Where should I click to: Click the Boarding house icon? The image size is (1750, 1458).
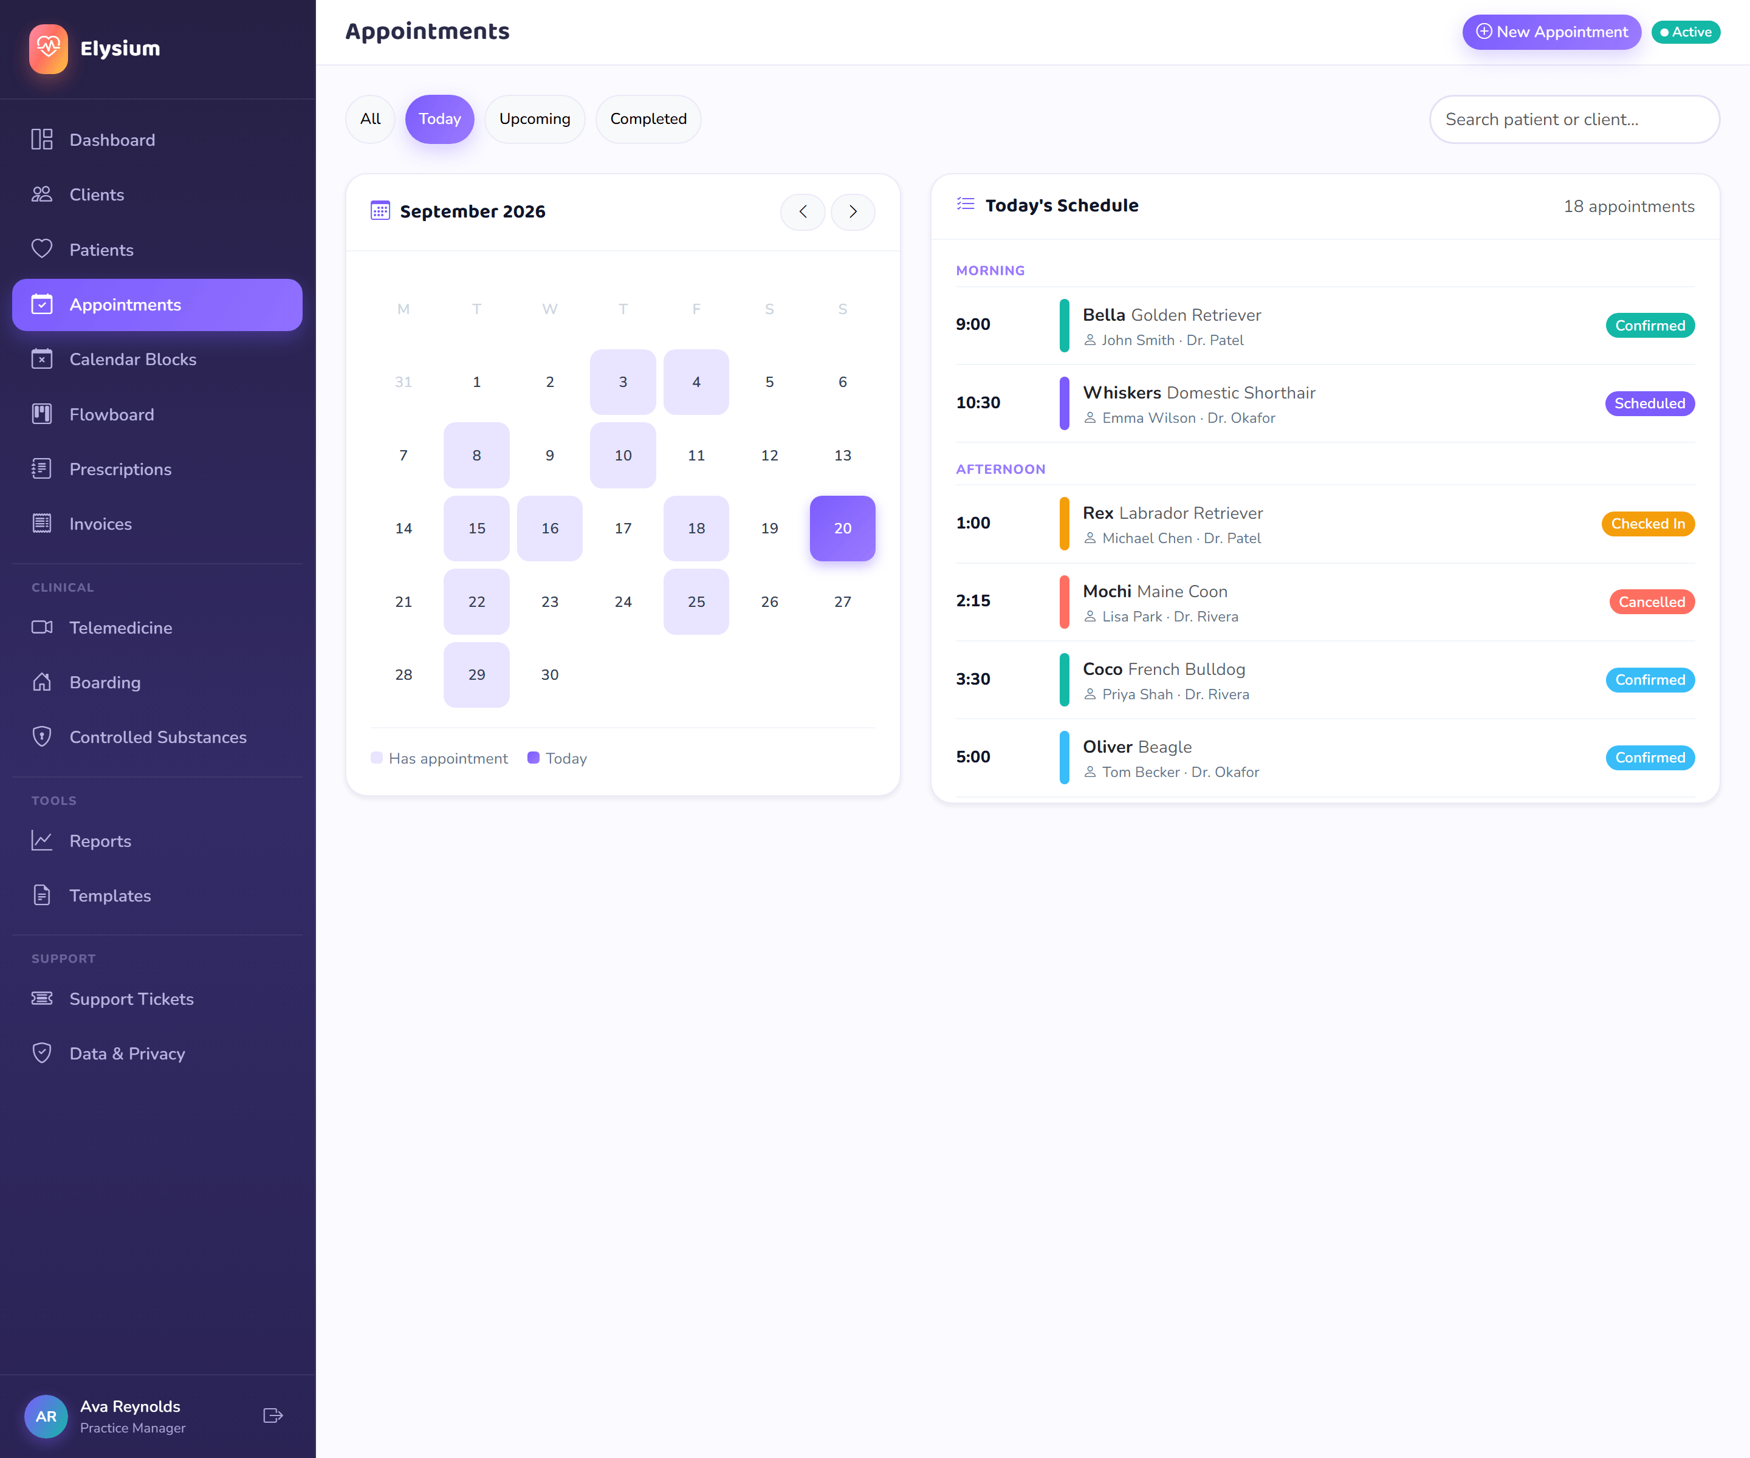[42, 682]
